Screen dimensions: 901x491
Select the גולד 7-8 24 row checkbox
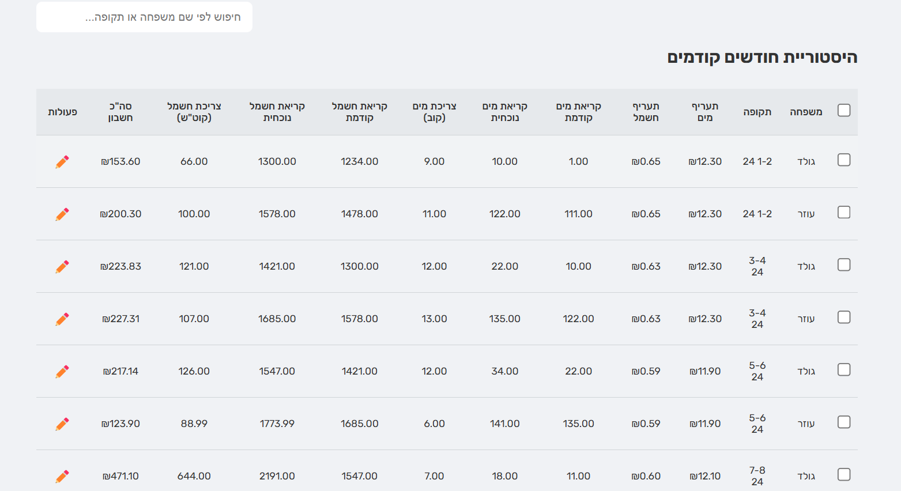(844, 474)
